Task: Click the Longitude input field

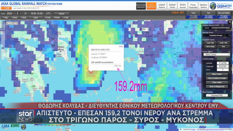Action: (x=223, y=66)
